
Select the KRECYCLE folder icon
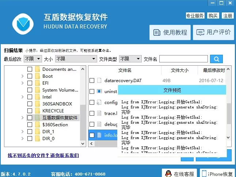[x=37, y=111]
